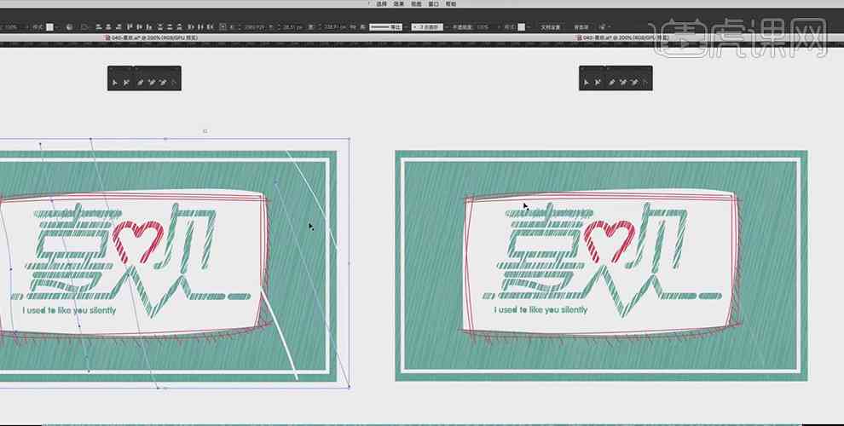Click the 不透明度 100% opacity field
844x426 pixels.
[x=483, y=27]
